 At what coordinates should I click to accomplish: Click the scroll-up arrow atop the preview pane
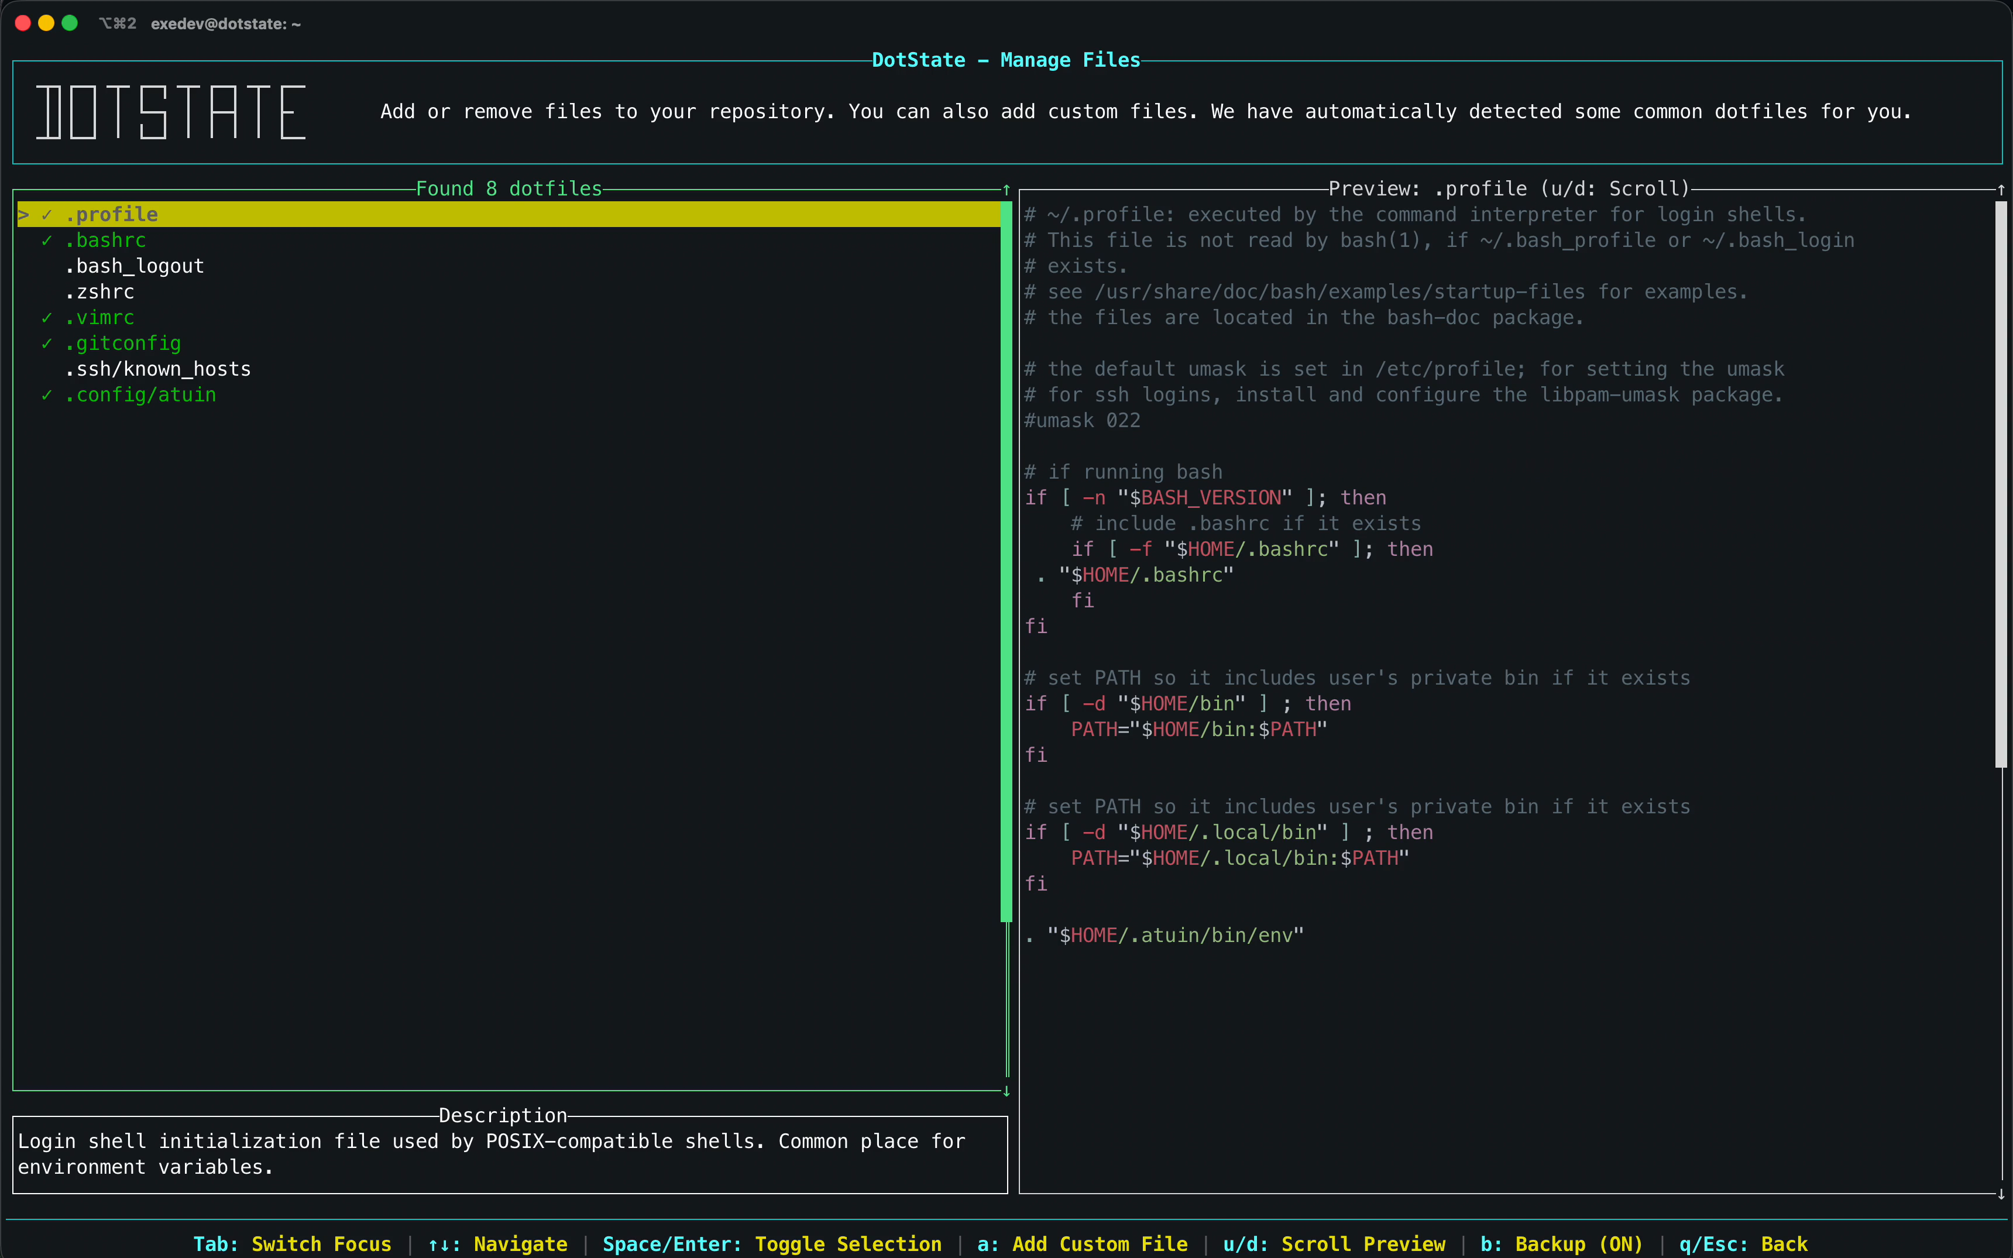click(2001, 190)
